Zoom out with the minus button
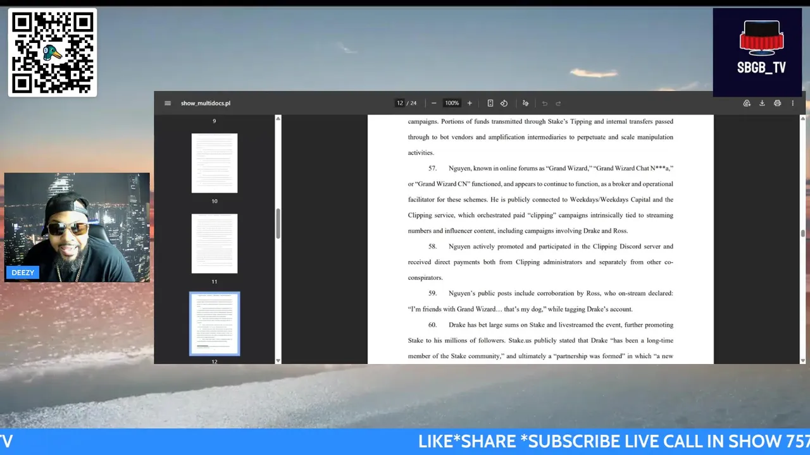 (x=433, y=103)
